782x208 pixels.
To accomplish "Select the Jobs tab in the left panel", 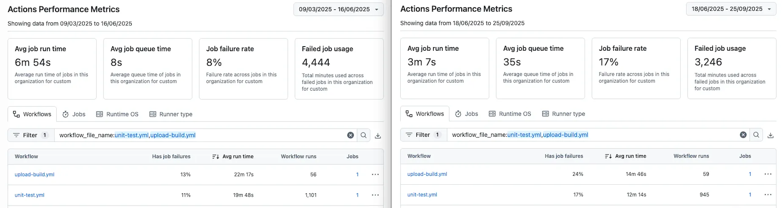I will 74,114.
